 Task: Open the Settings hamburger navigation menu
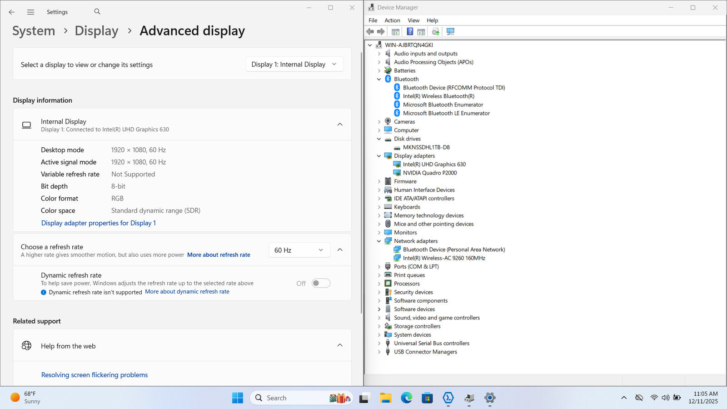[x=30, y=12]
